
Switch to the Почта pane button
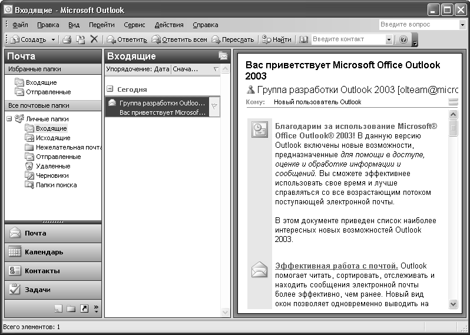53,233
